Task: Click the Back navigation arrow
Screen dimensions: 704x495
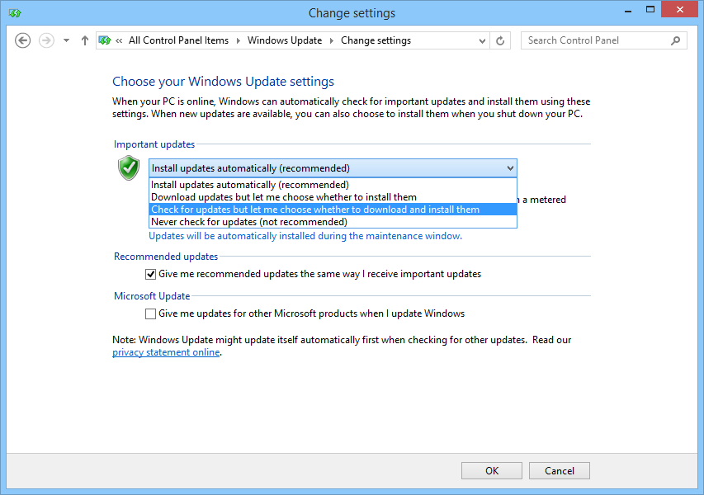Action: tap(22, 40)
